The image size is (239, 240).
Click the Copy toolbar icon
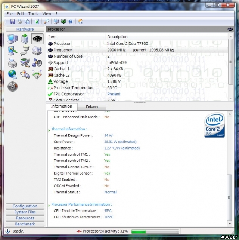[x=27, y=21]
